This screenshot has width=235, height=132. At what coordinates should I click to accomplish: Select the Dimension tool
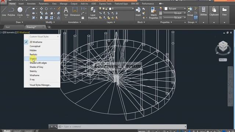(75, 12)
